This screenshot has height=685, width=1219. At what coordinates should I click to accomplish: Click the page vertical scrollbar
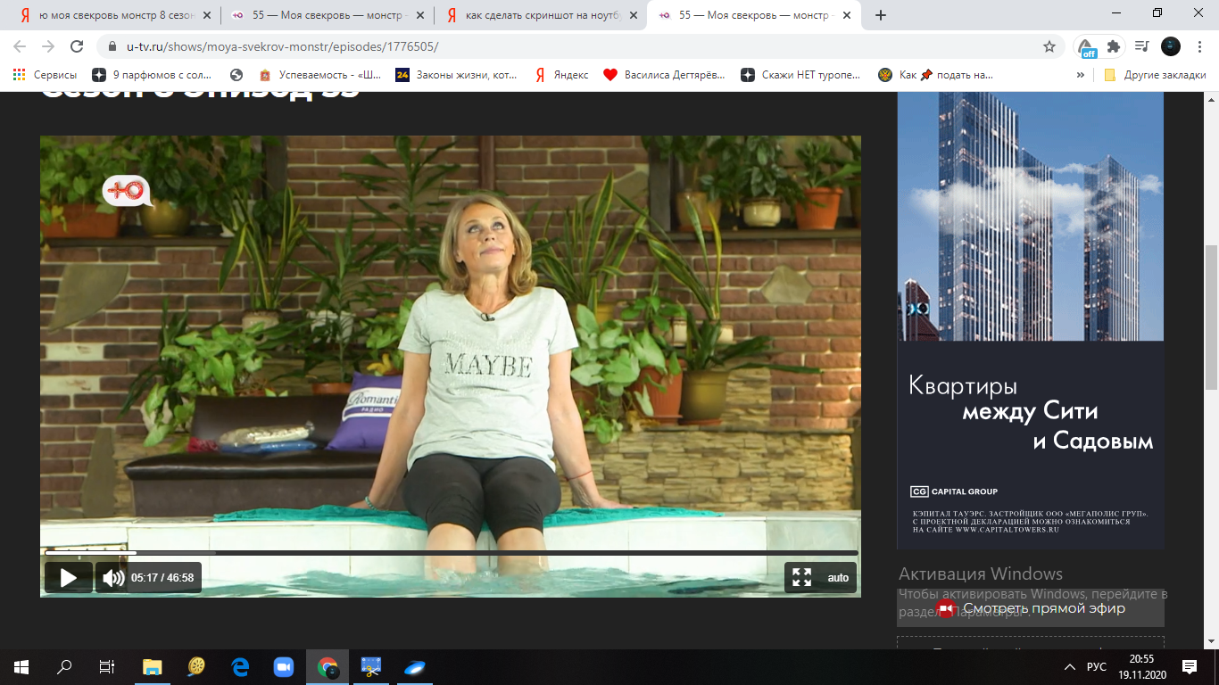coord(1211,317)
